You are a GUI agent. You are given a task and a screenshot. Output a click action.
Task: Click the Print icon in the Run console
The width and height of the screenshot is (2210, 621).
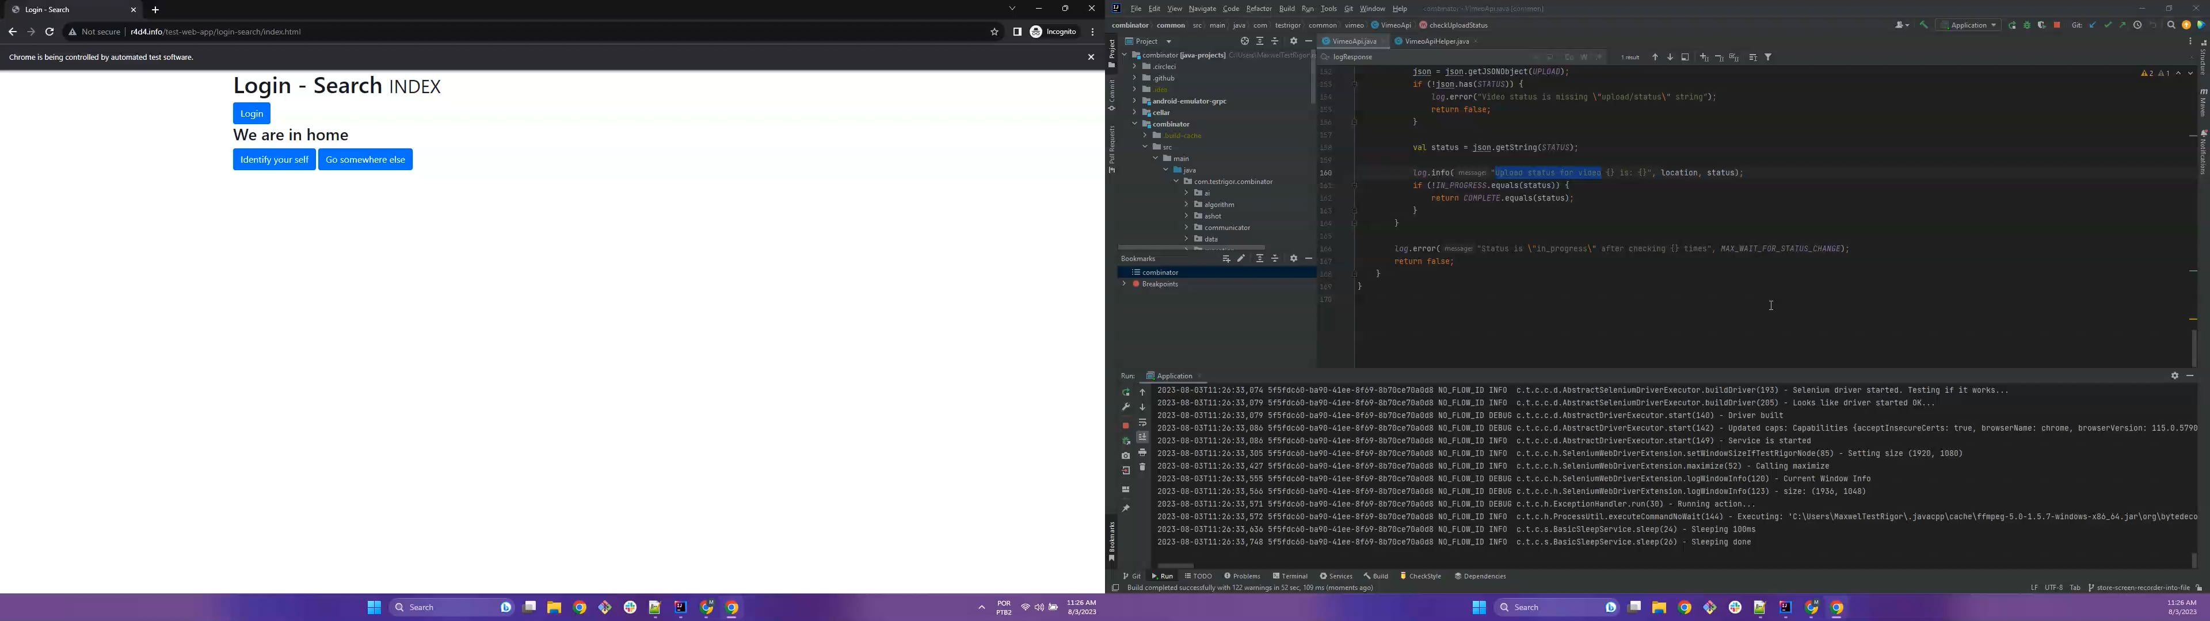(x=1142, y=453)
